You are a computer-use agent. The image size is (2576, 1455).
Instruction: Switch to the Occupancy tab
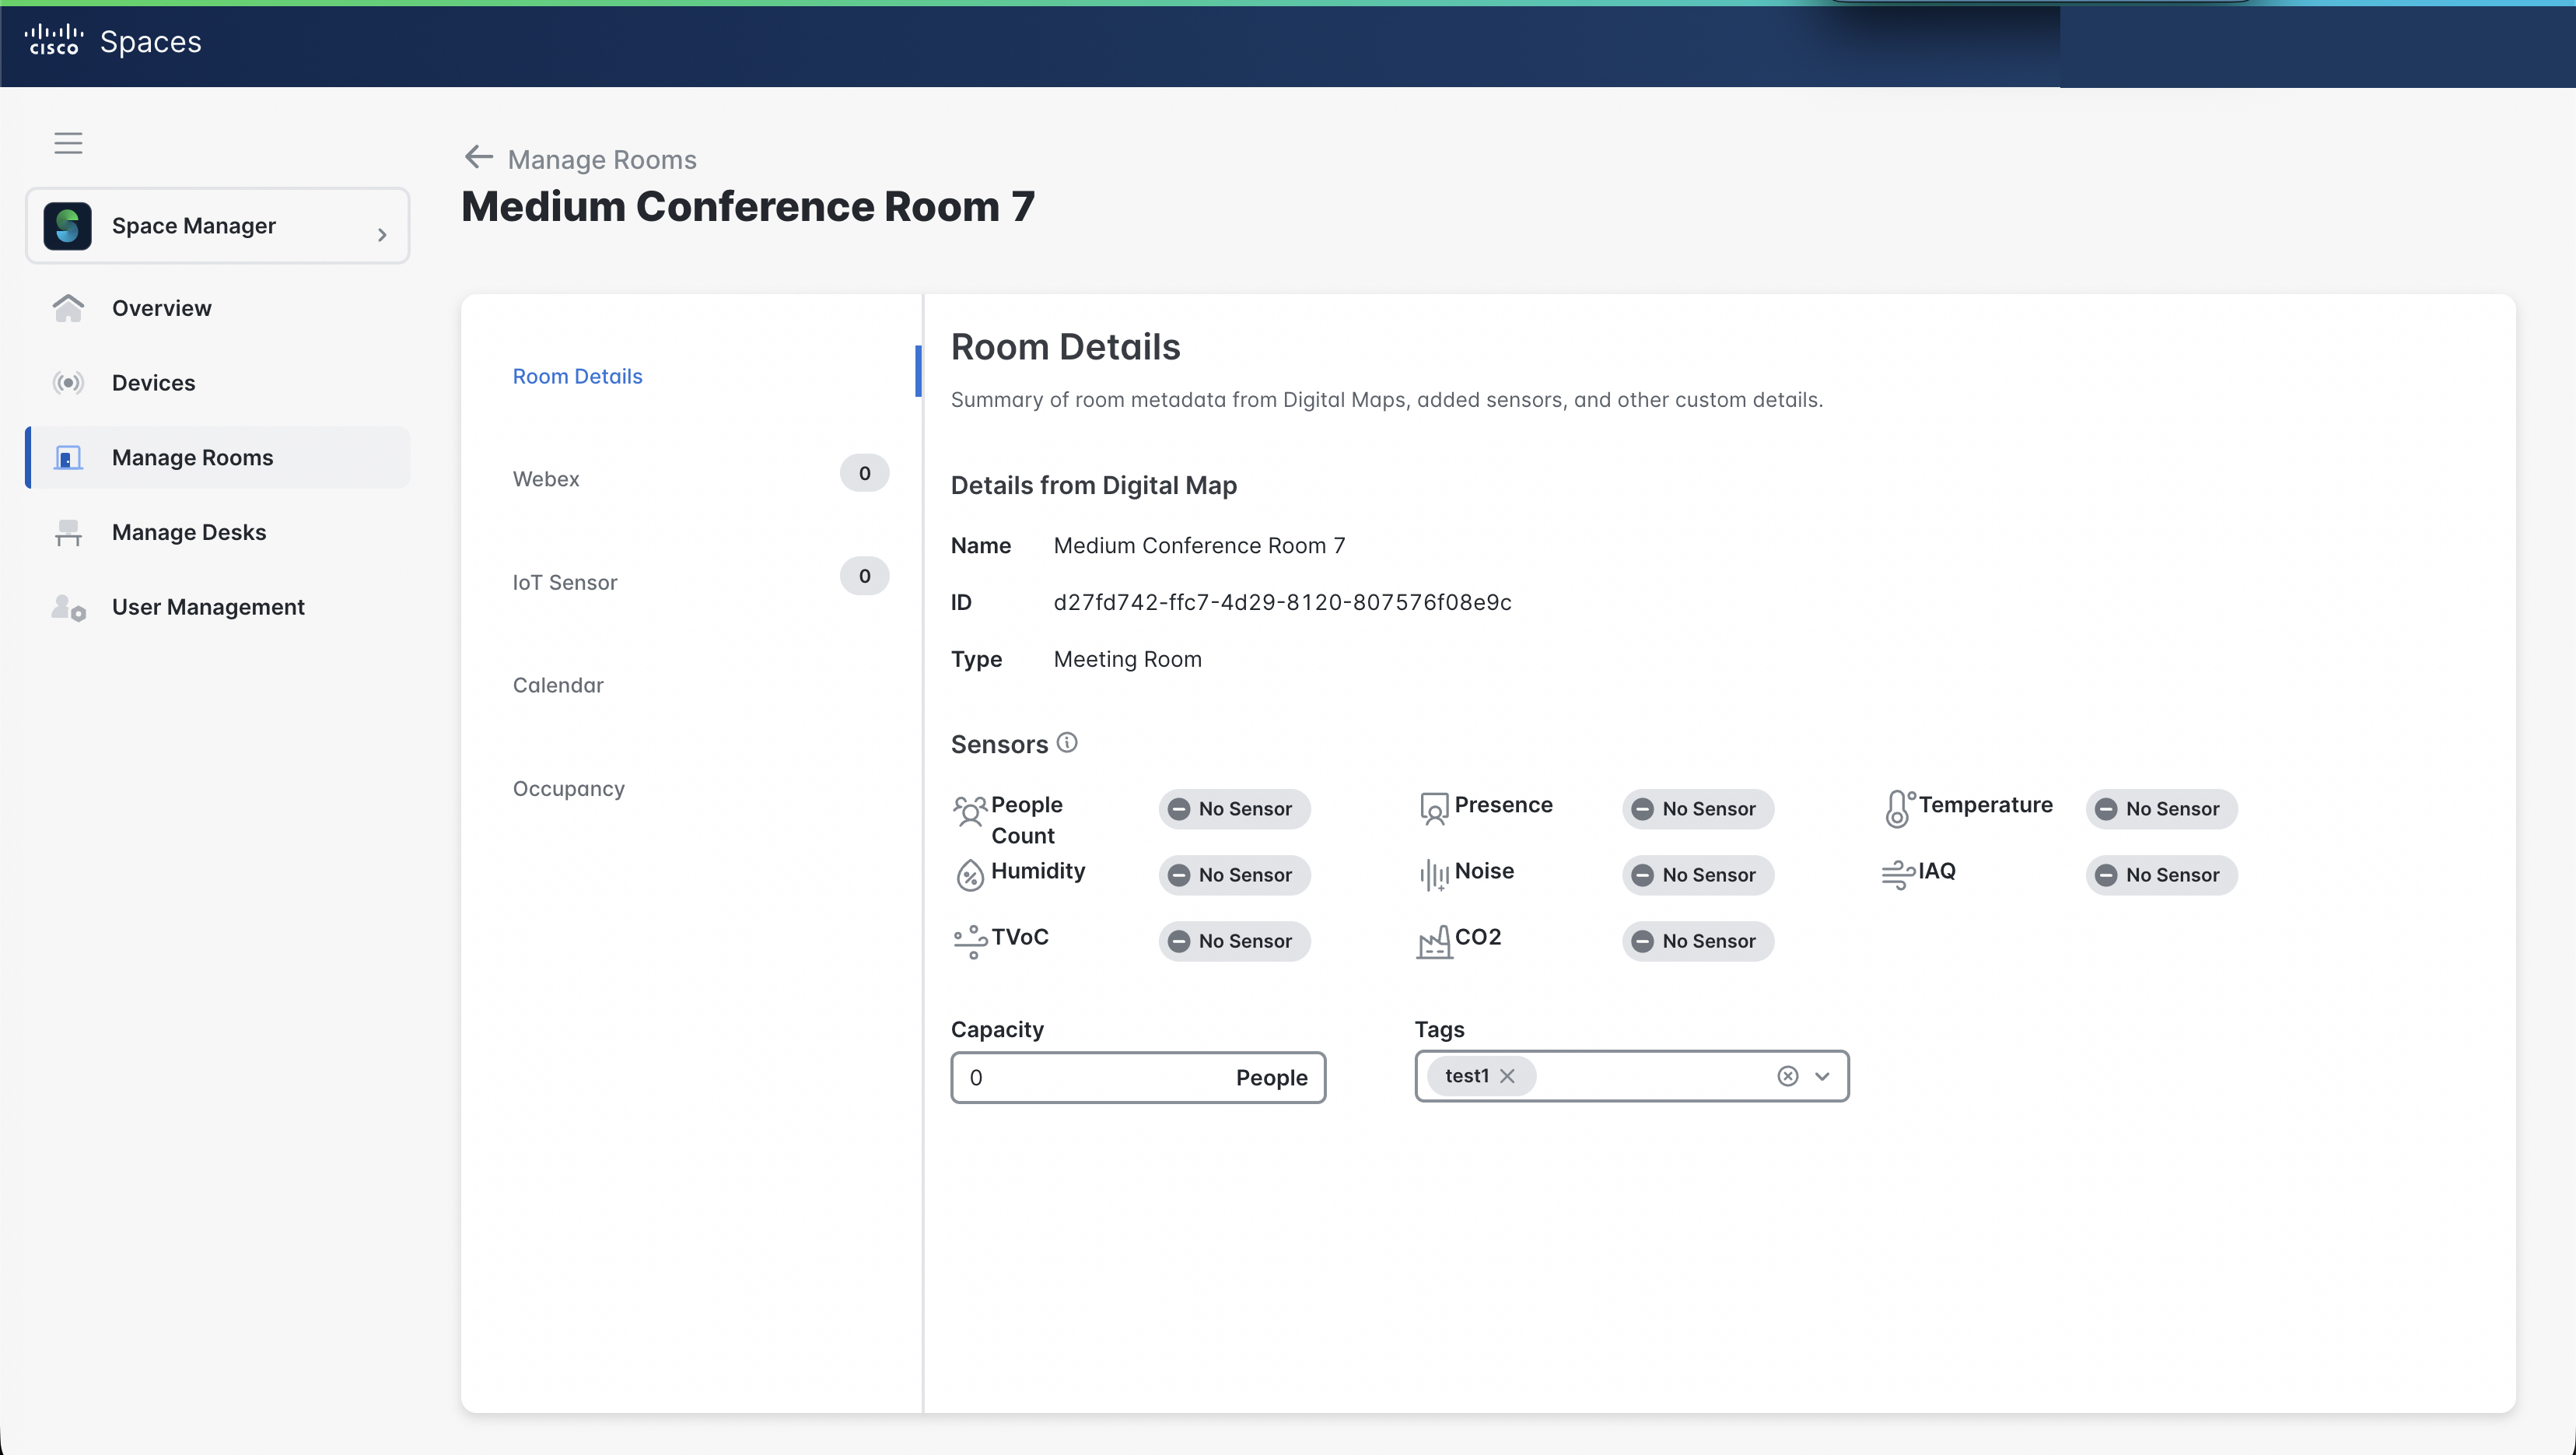point(569,788)
